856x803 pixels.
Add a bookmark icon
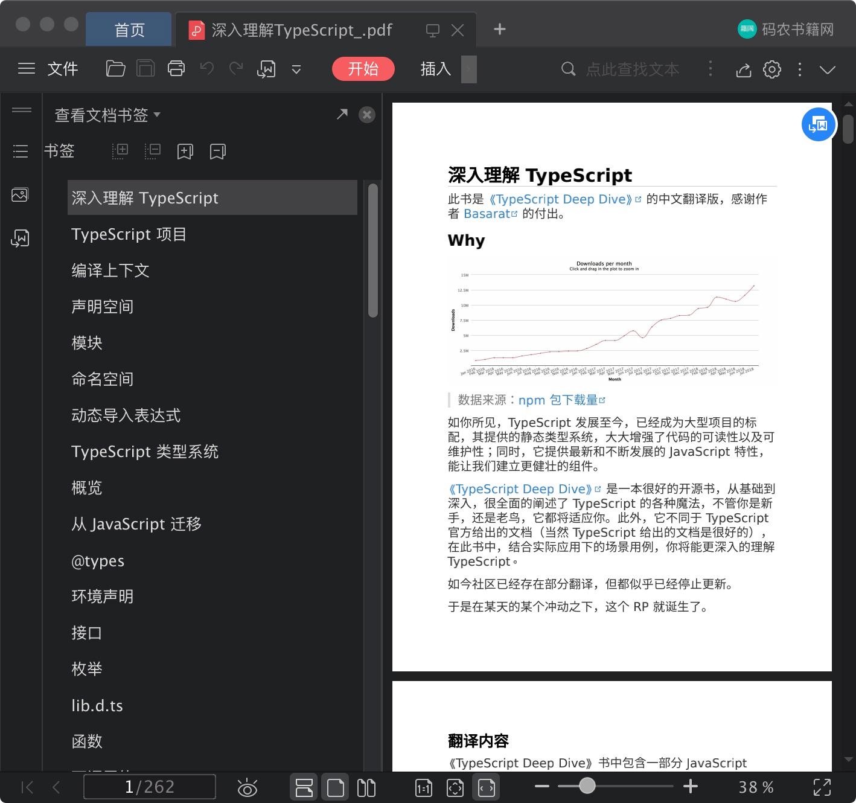click(185, 152)
